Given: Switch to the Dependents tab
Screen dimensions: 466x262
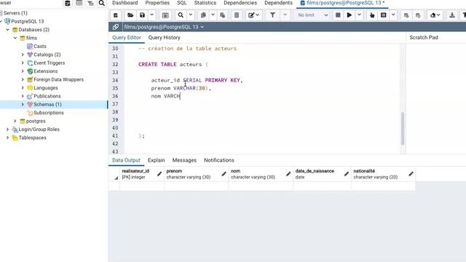Looking at the screenshot, I should click(278, 3).
